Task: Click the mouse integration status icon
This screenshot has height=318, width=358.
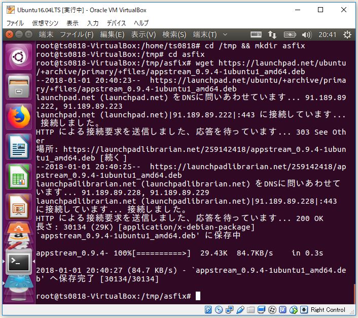Action: (294, 310)
